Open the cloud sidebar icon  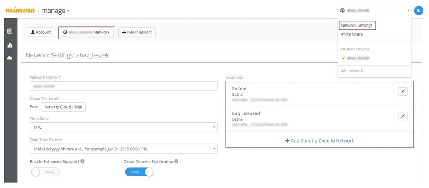click(x=9, y=58)
